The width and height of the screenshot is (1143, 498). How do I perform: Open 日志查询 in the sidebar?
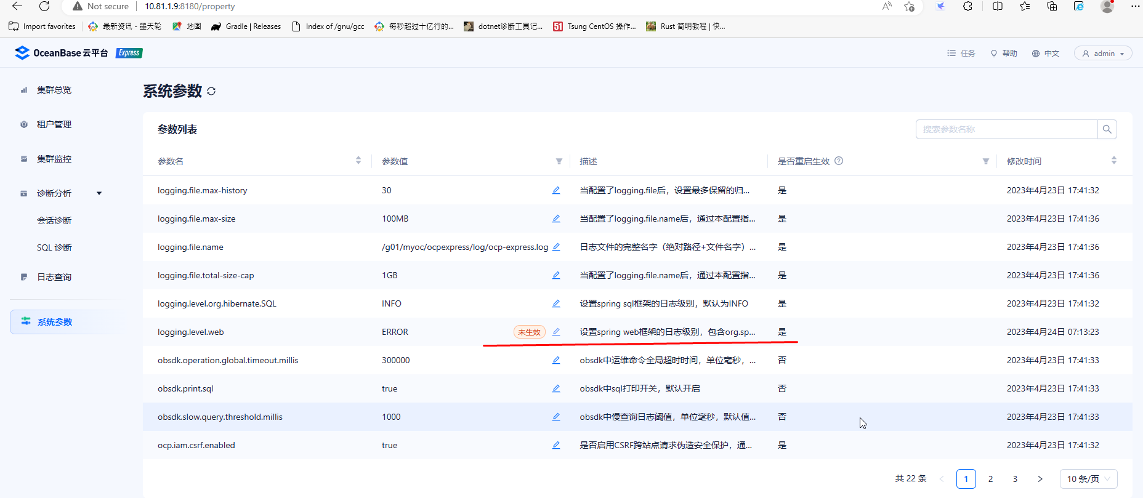pyautogui.click(x=54, y=277)
